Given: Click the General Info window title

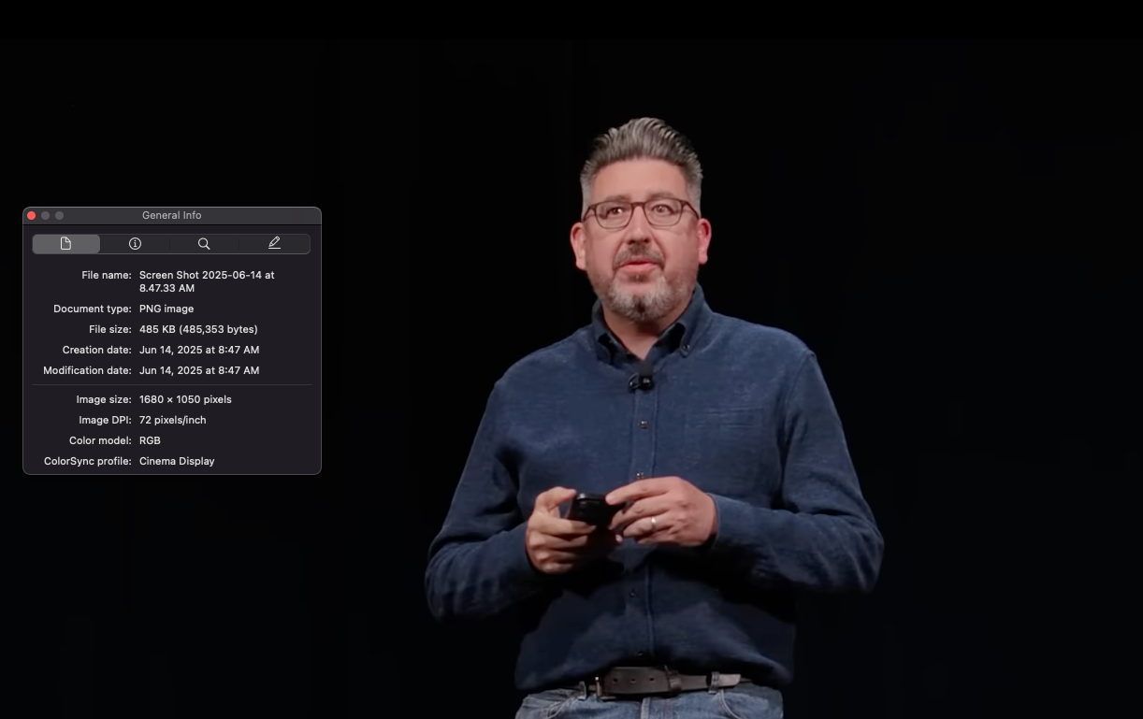Looking at the screenshot, I should [x=172, y=215].
